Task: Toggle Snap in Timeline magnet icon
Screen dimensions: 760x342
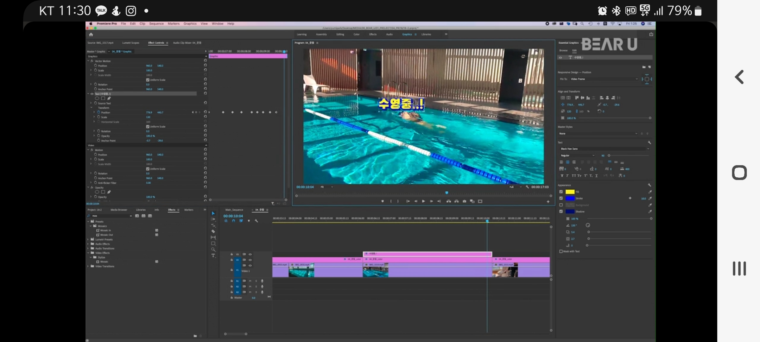Action: point(233,221)
